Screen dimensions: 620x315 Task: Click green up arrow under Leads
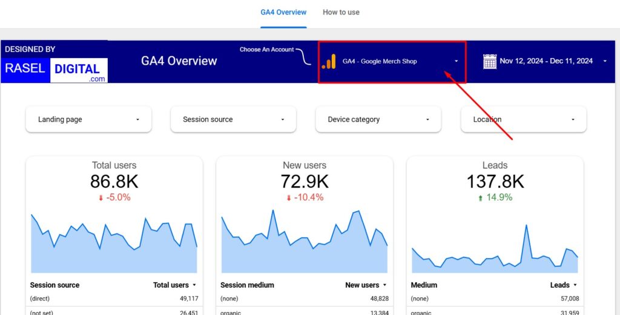[x=481, y=198]
